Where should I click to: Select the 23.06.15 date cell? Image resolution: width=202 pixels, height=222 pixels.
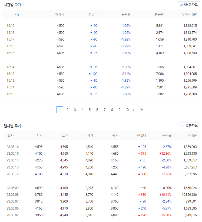13,154
